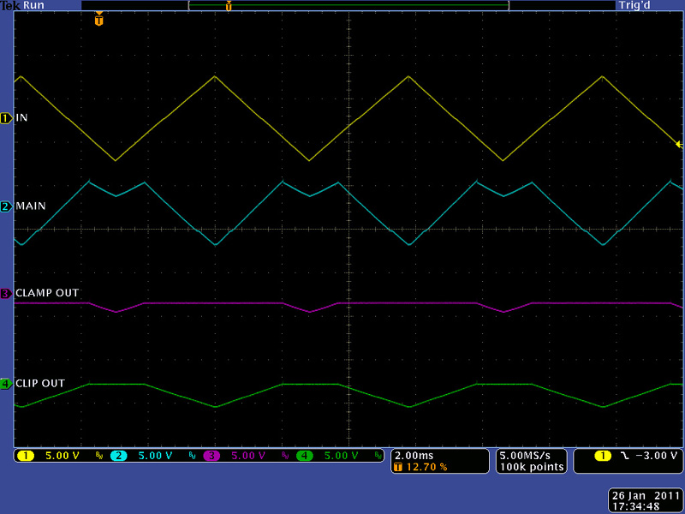The height and width of the screenshot is (514, 685).
Task: Click the Tek Run acquisition status
Action: coord(22,5)
